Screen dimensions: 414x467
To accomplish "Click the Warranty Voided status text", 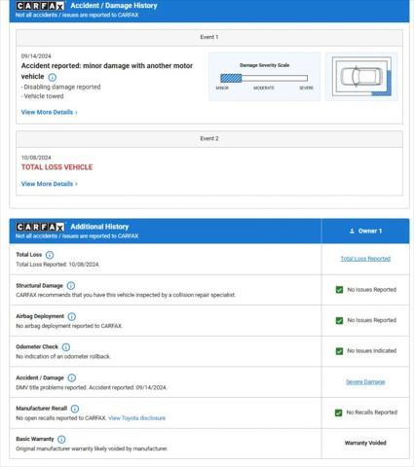I will click(x=365, y=443).
